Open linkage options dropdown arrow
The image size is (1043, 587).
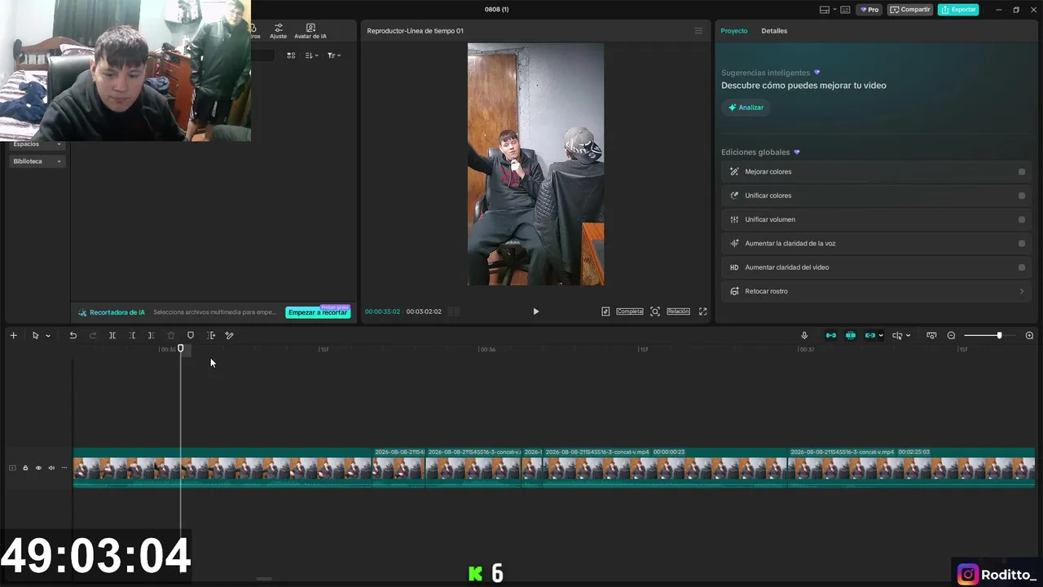click(881, 336)
